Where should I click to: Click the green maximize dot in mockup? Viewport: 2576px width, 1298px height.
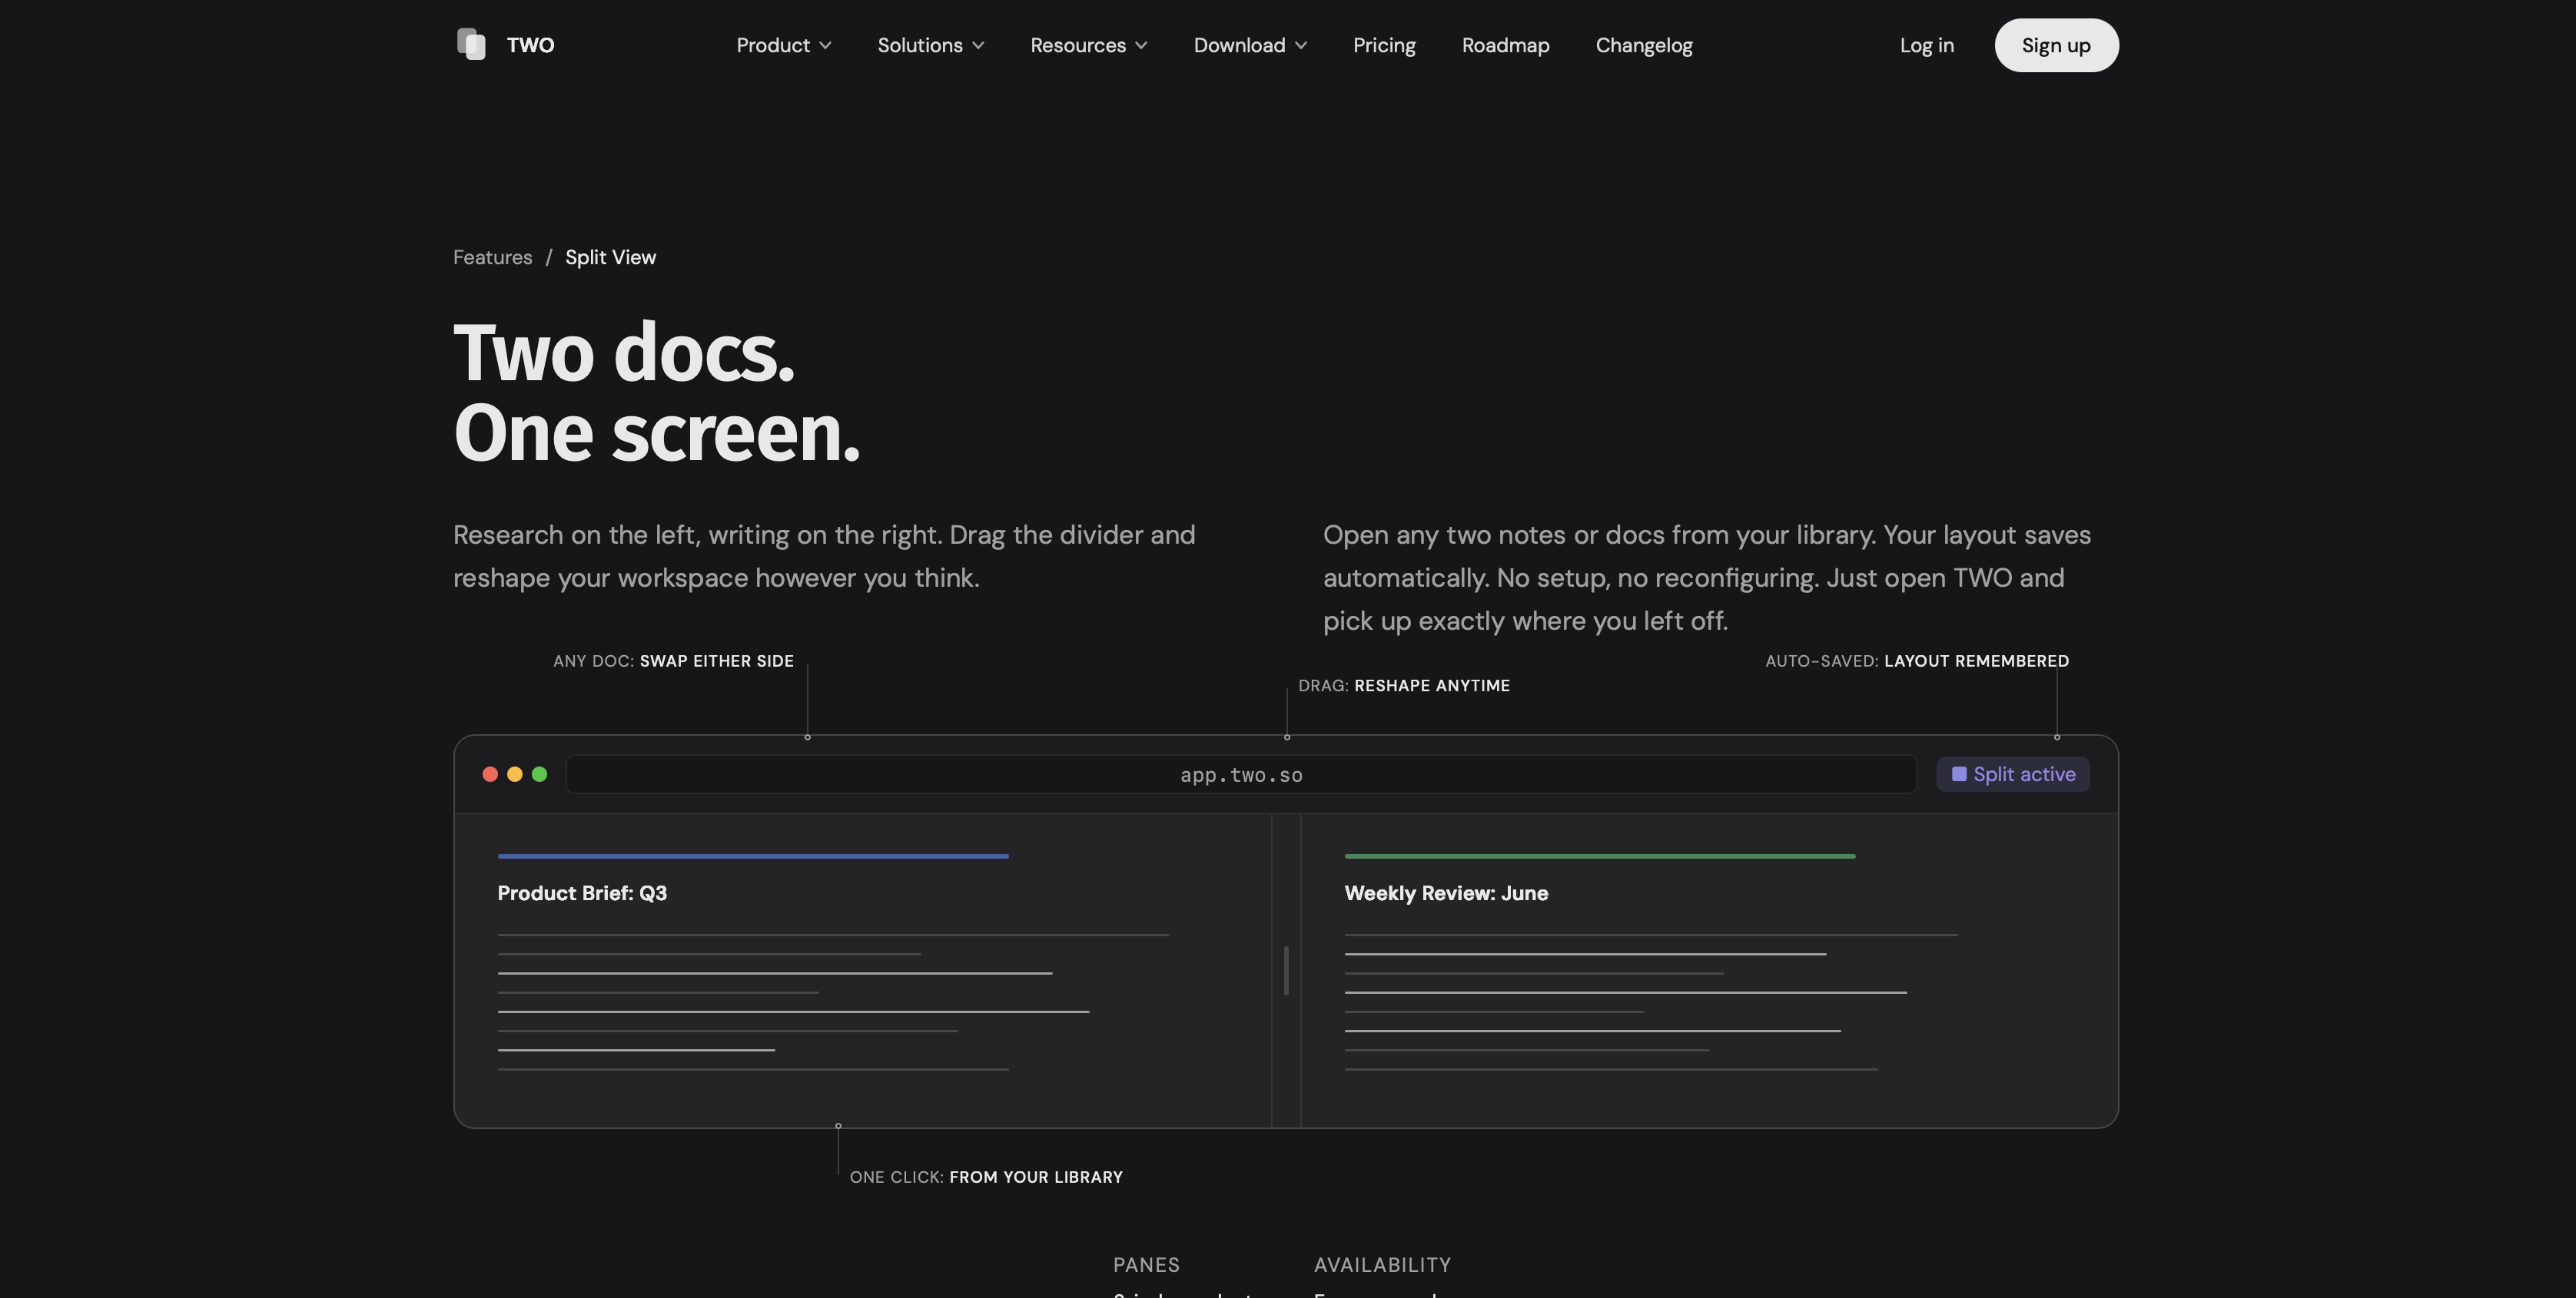[x=539, y=774]
